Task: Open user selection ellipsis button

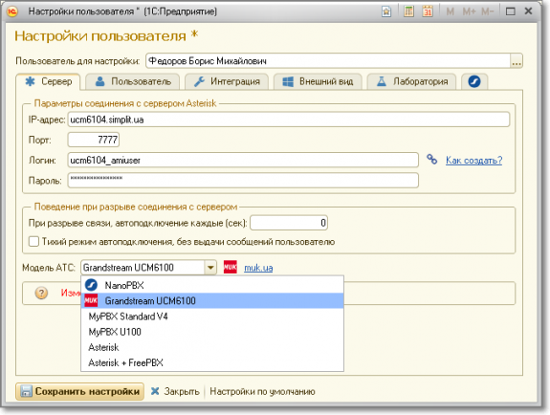Action: coord(517,61)
